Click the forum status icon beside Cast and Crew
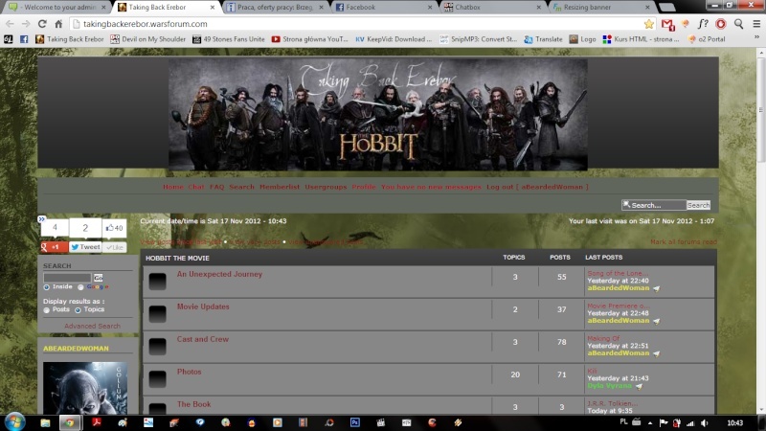 [157, 347]
